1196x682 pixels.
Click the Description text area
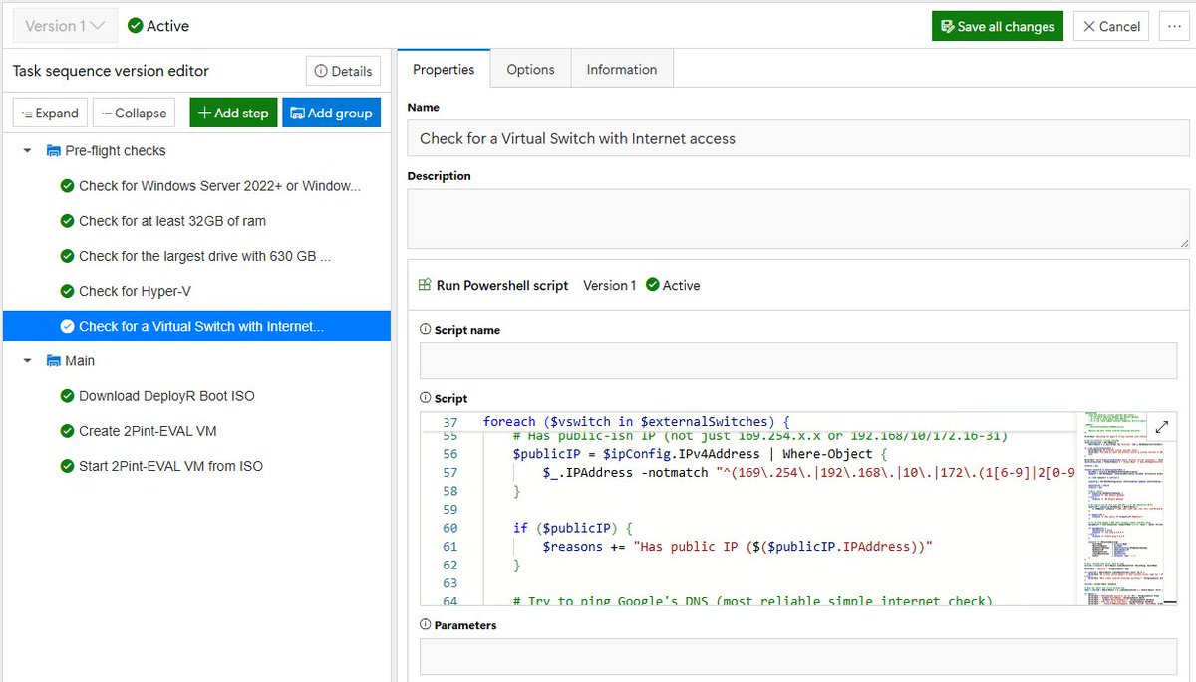(798, 219)
